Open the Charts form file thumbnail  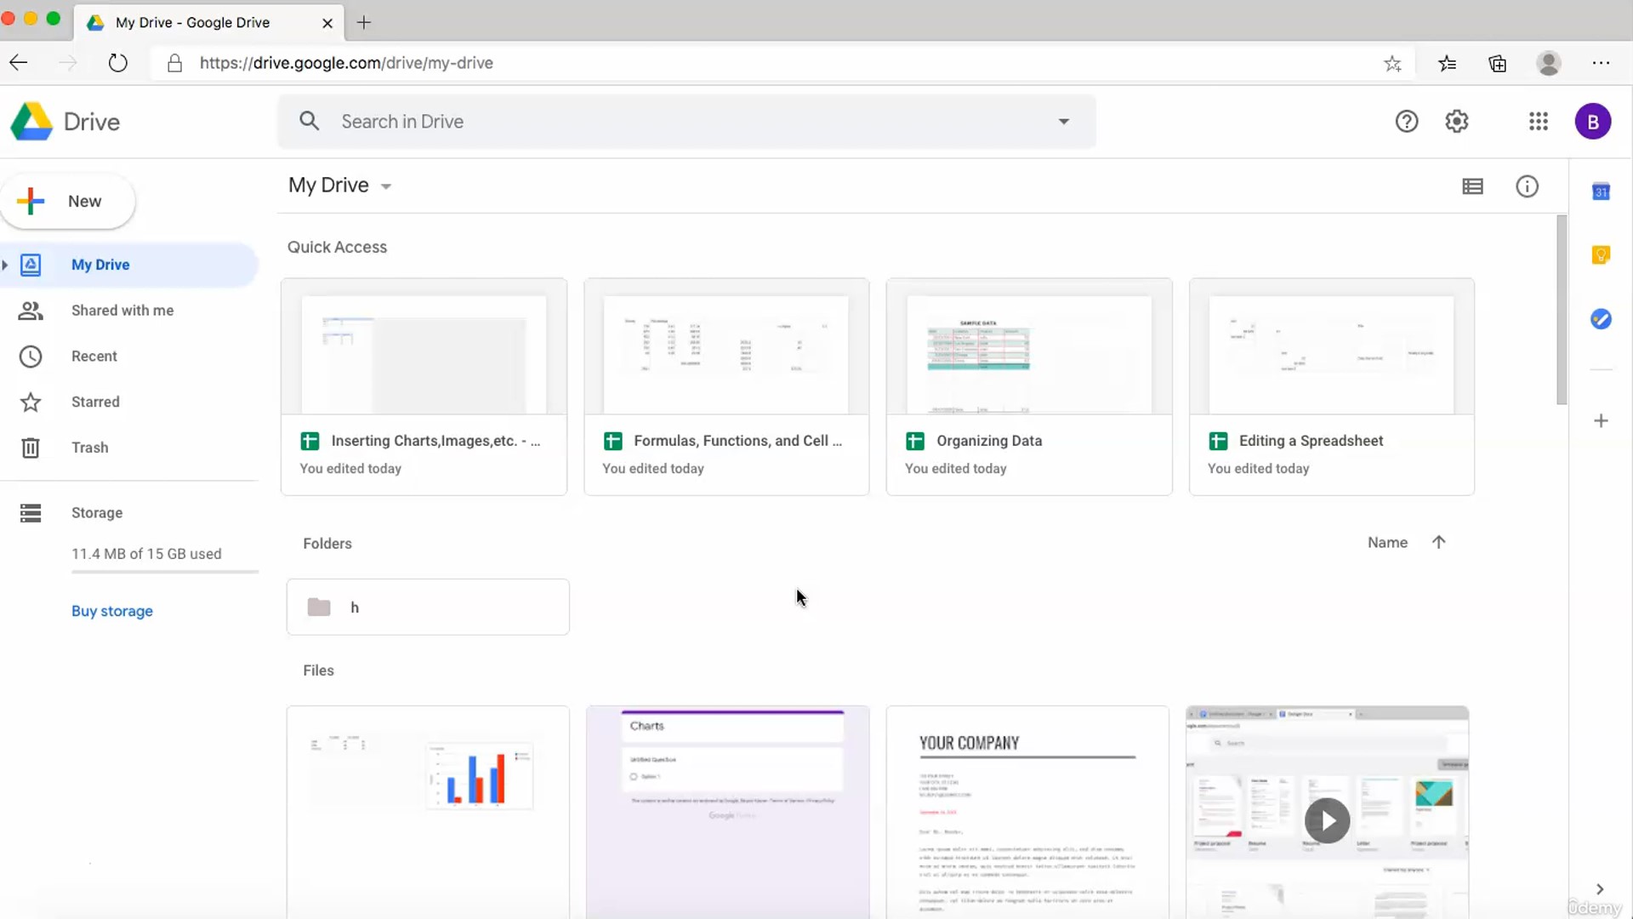728,812
